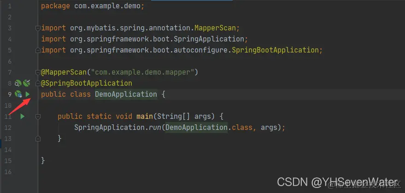The height and width of the screenshot is (193, 405).
Task: Click line number 4 in the gutter
Action: pos(10,39)
